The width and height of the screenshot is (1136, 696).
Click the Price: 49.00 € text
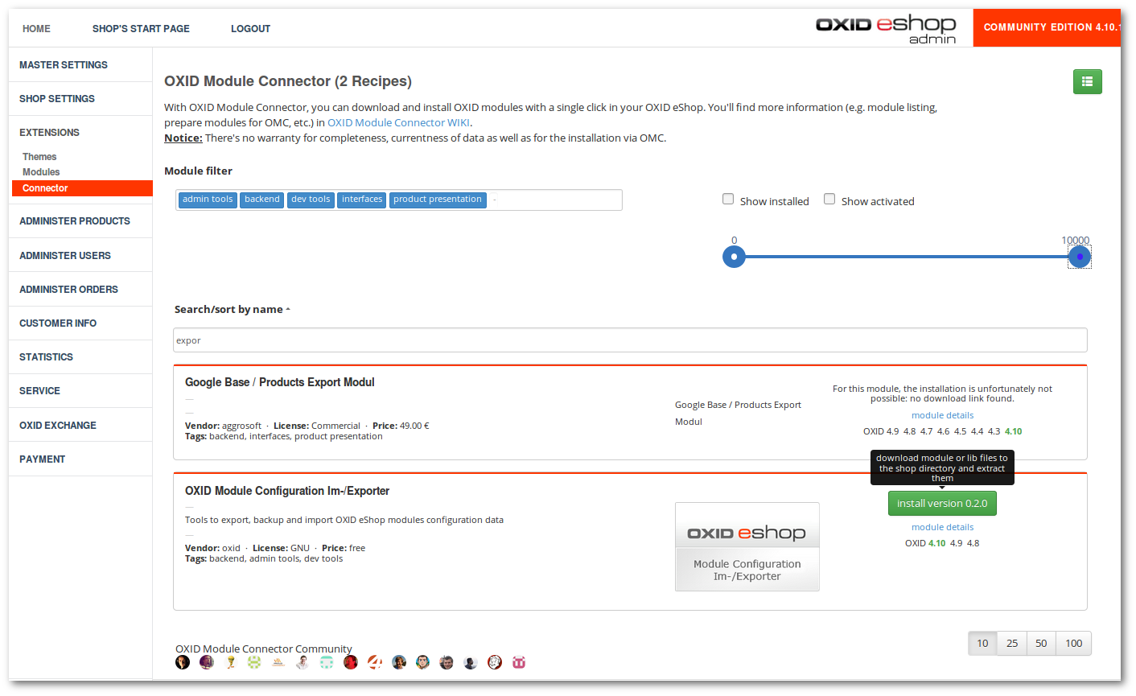pos(401,426)
